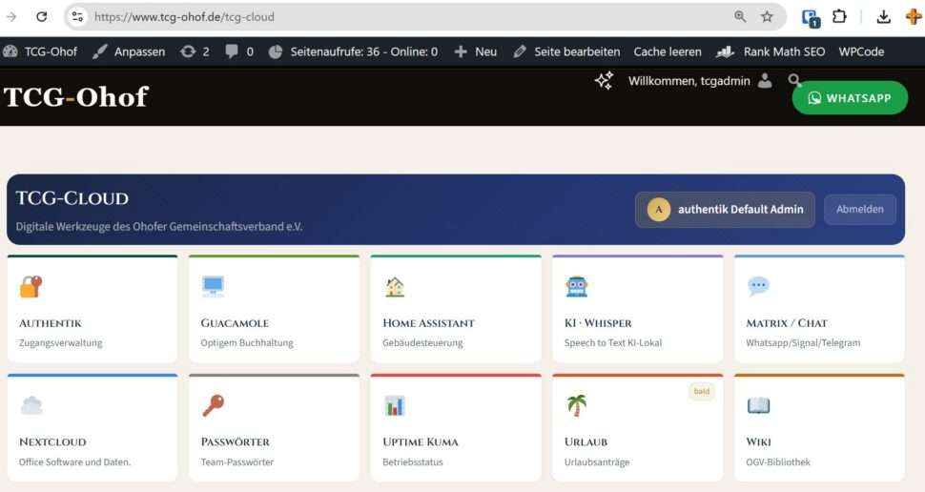
Task: Click the KI Whisper robot icon
Action: (576, 287)
